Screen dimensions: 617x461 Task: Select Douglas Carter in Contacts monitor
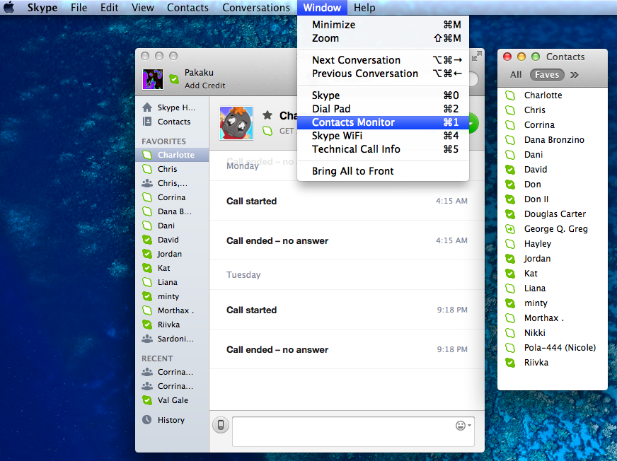tap(553, 214)
